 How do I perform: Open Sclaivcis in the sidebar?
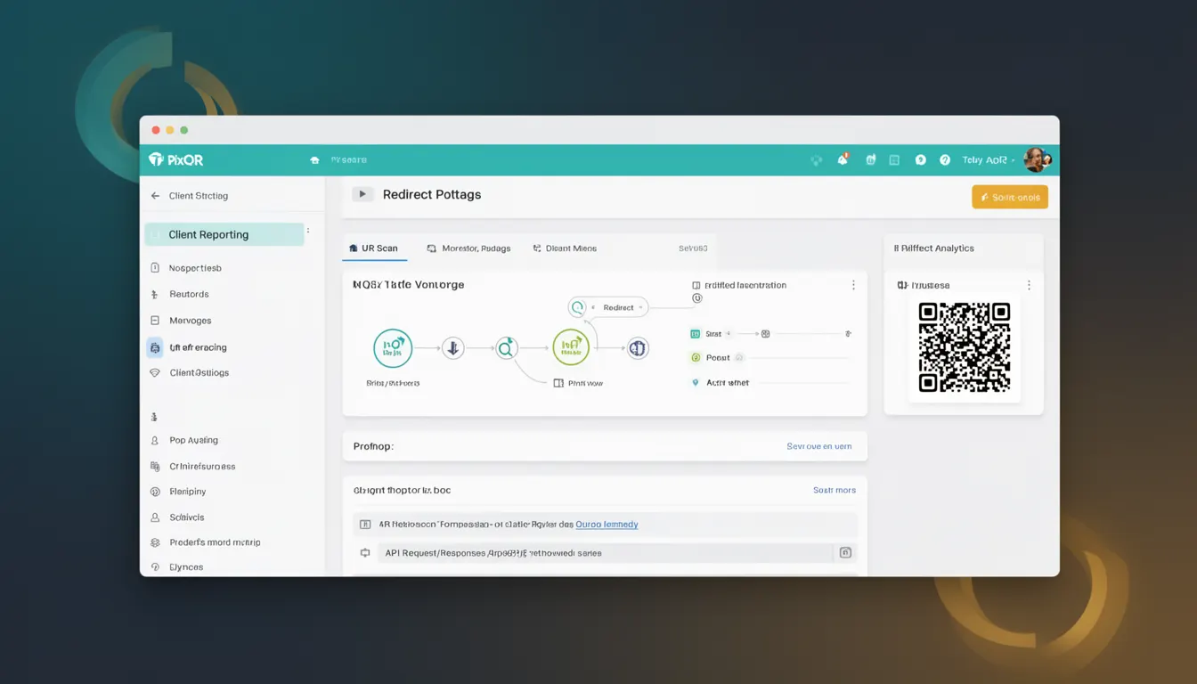click(x=177, y=517)
